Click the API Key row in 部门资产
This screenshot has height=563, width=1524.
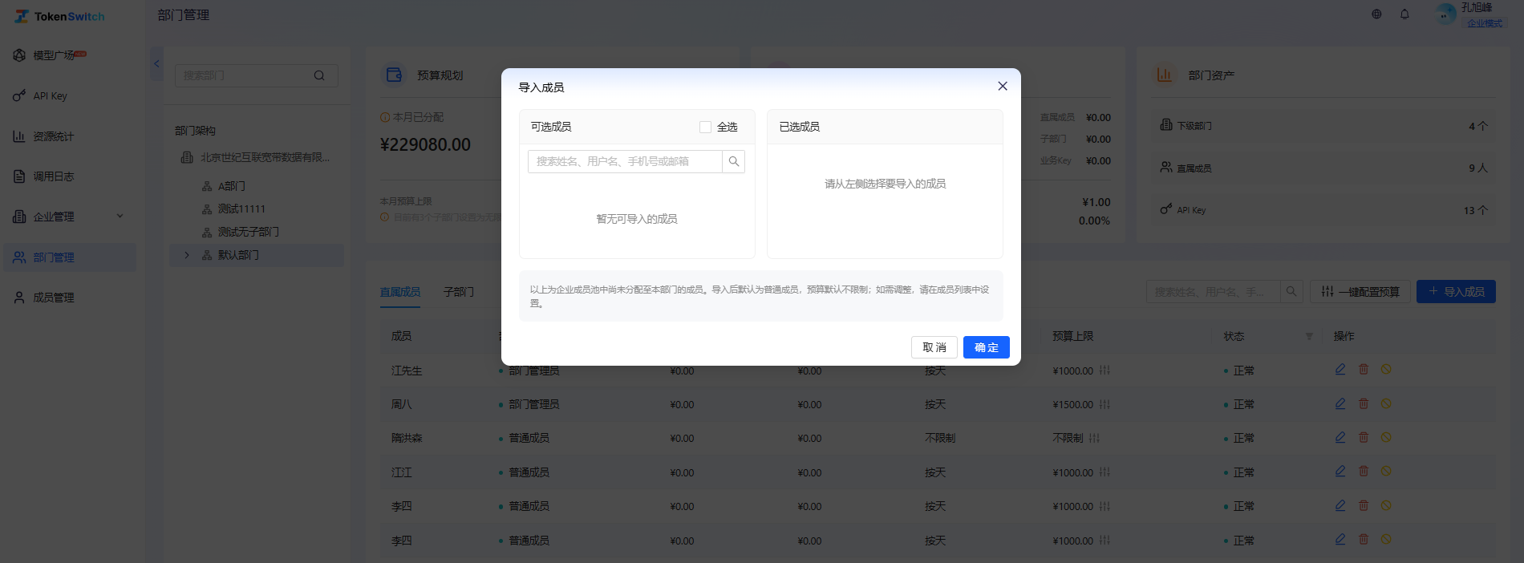point(1323,210)
